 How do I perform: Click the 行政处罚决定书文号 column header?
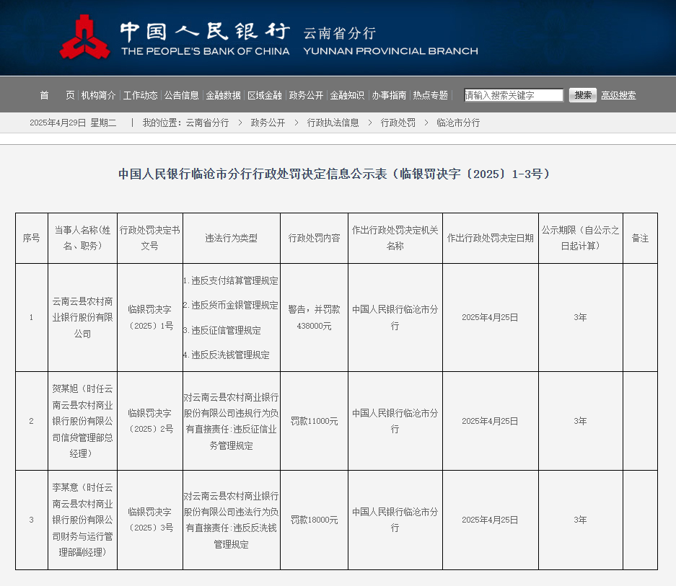(x=149, y=238)
